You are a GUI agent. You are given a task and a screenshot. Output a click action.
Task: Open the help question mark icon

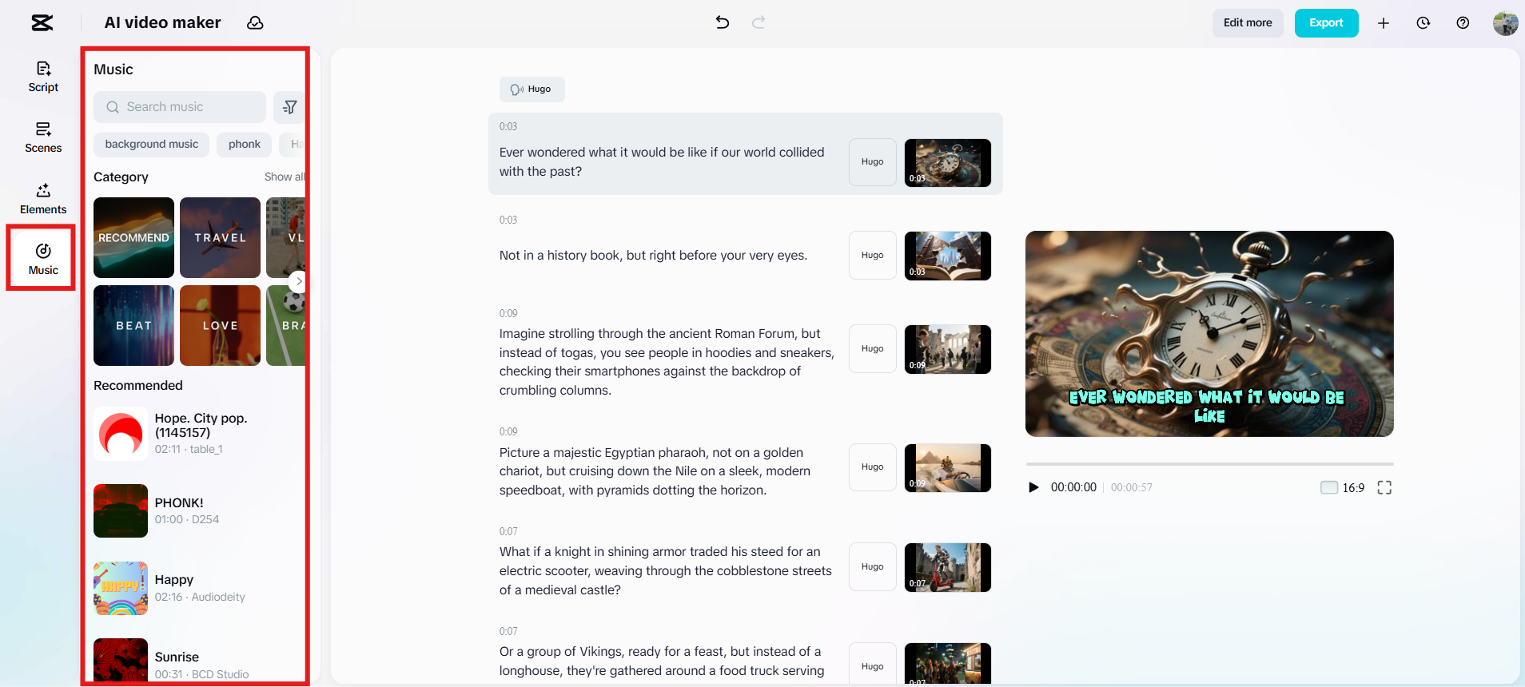point(1463,23)
